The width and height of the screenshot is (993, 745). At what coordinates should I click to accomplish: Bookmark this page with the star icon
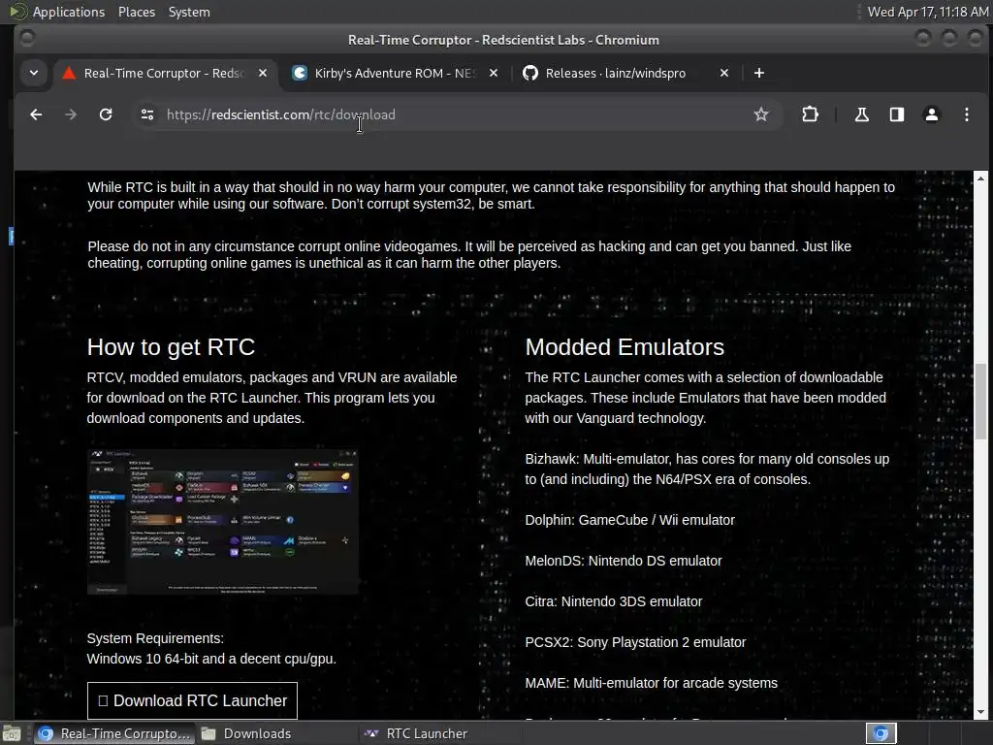point(761,114)
